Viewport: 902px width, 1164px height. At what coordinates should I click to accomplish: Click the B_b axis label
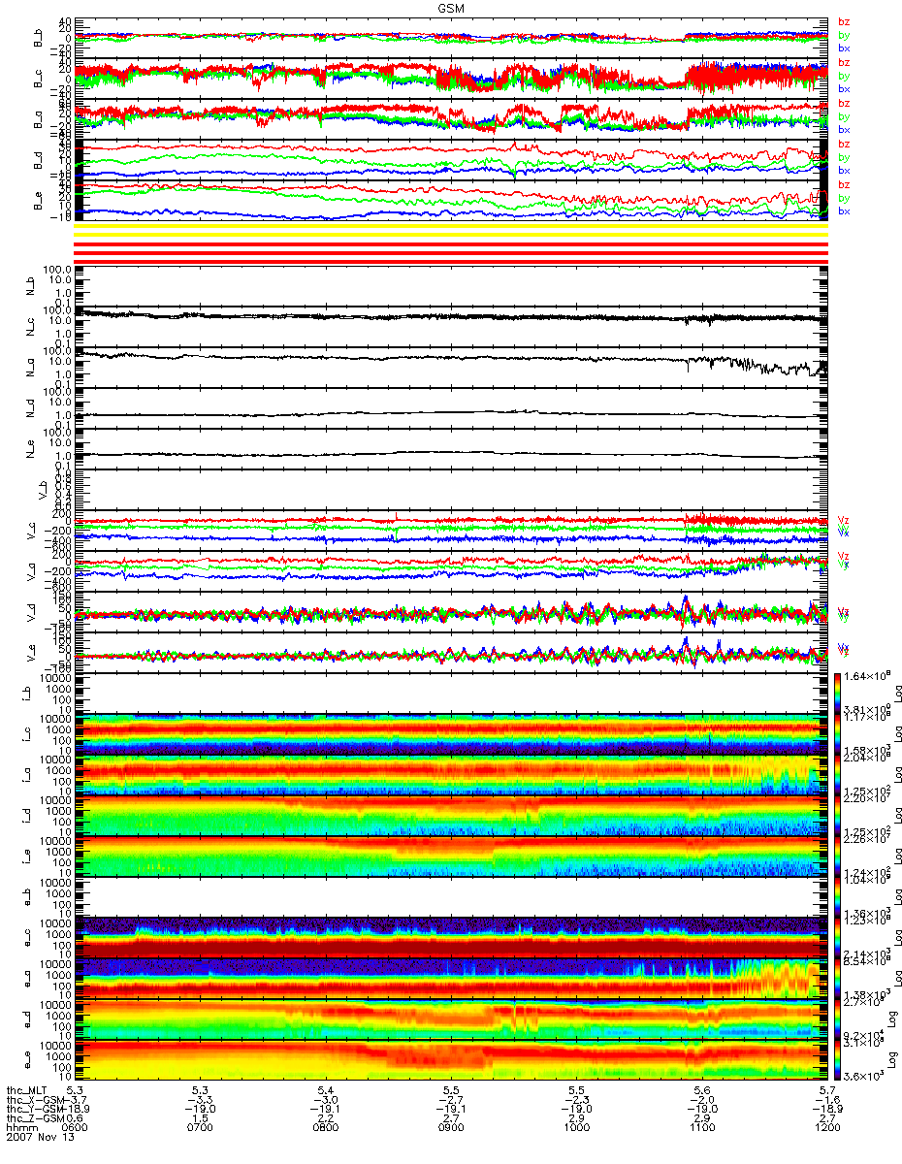point(38,38)
